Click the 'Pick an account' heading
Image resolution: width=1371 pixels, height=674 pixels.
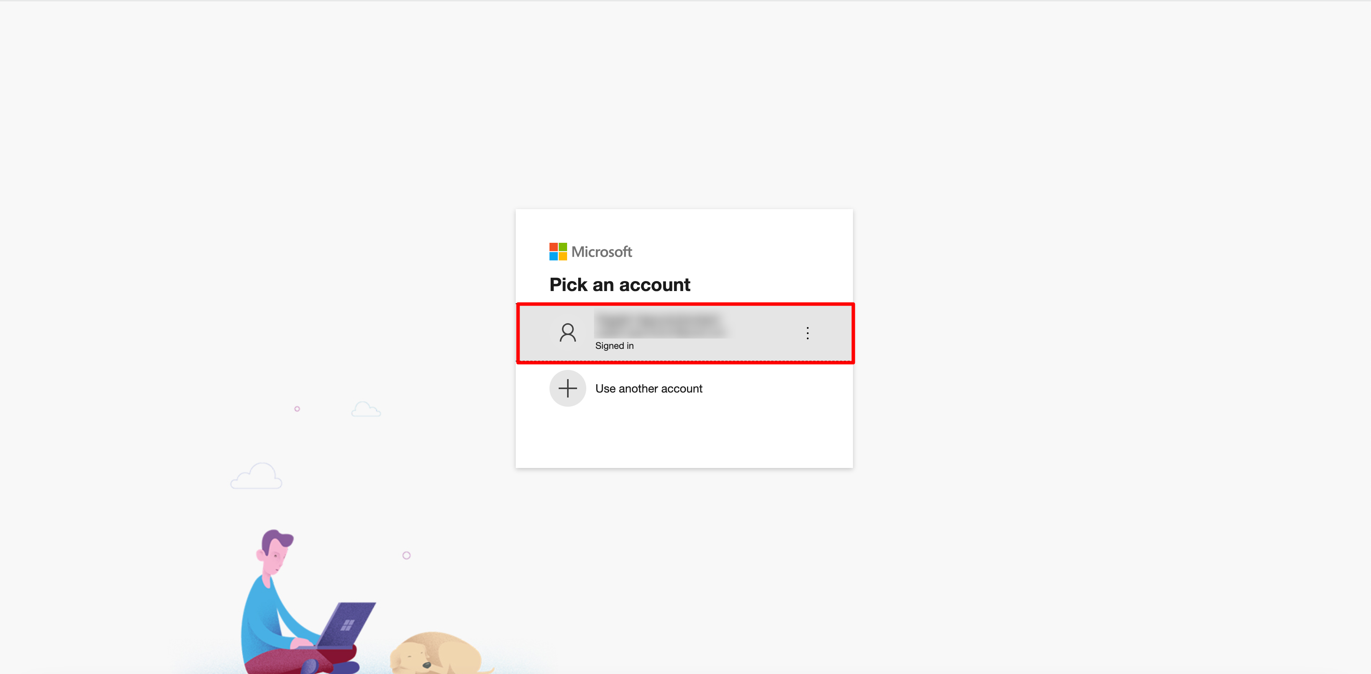[x=620, y=285]
